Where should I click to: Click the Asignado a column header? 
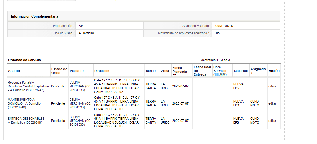[258, 71]
